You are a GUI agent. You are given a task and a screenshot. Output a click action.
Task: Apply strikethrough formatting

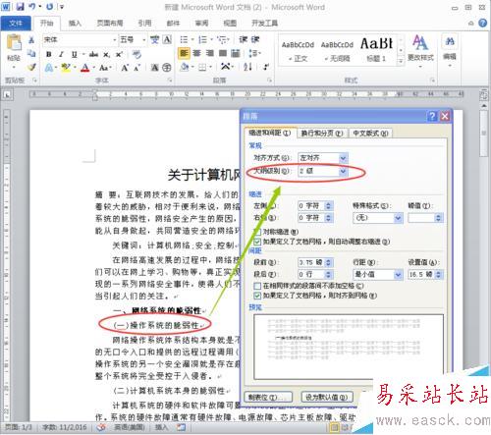[93, 54]
